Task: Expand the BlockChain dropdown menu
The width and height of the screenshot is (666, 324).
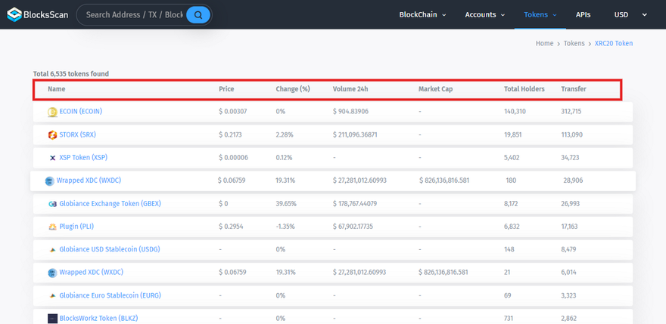Action: click(x=422, y=14)
